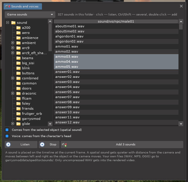This screenshot has height=182, width=188.
Task: Select answer10.wav
Action: tap(116, 112)
